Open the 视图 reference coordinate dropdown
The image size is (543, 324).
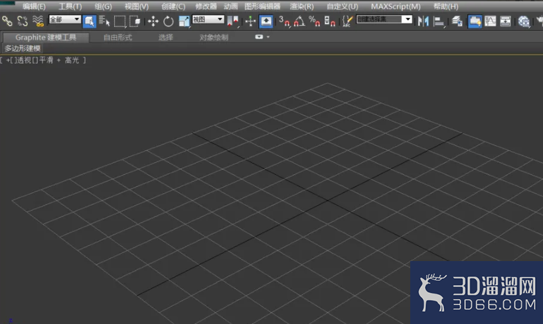208,19
